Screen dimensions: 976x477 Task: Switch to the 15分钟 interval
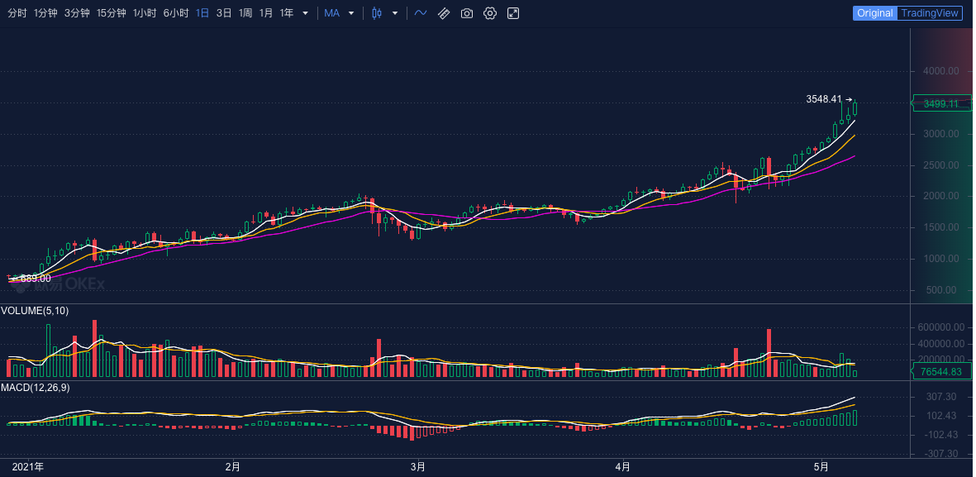pos(112,13)
